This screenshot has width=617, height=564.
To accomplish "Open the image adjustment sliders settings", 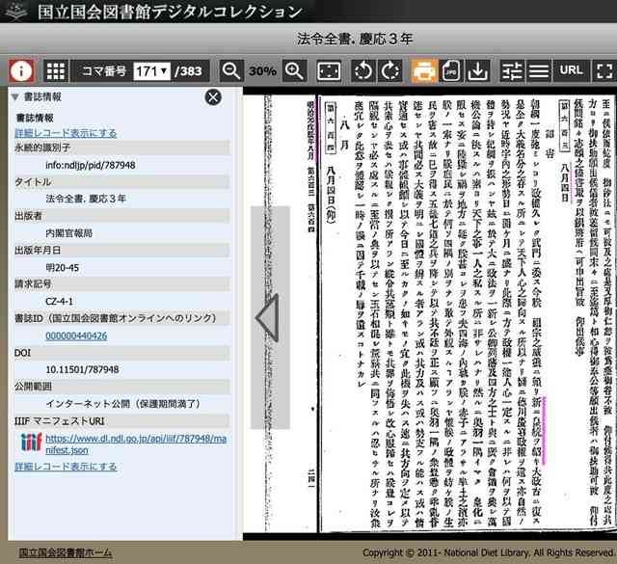I will (x=512, y=71).
